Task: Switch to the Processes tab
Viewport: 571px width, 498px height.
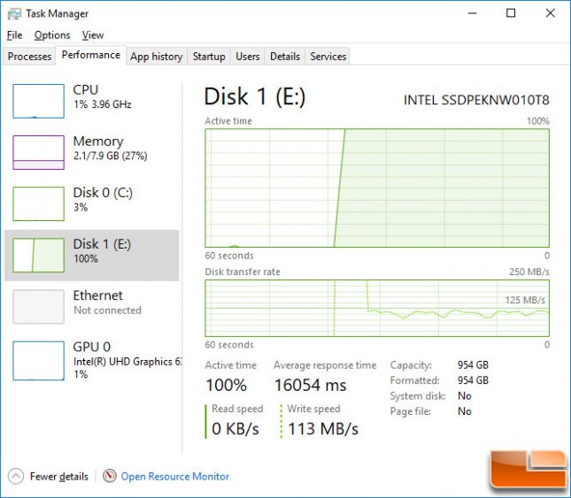Action: 29,57
